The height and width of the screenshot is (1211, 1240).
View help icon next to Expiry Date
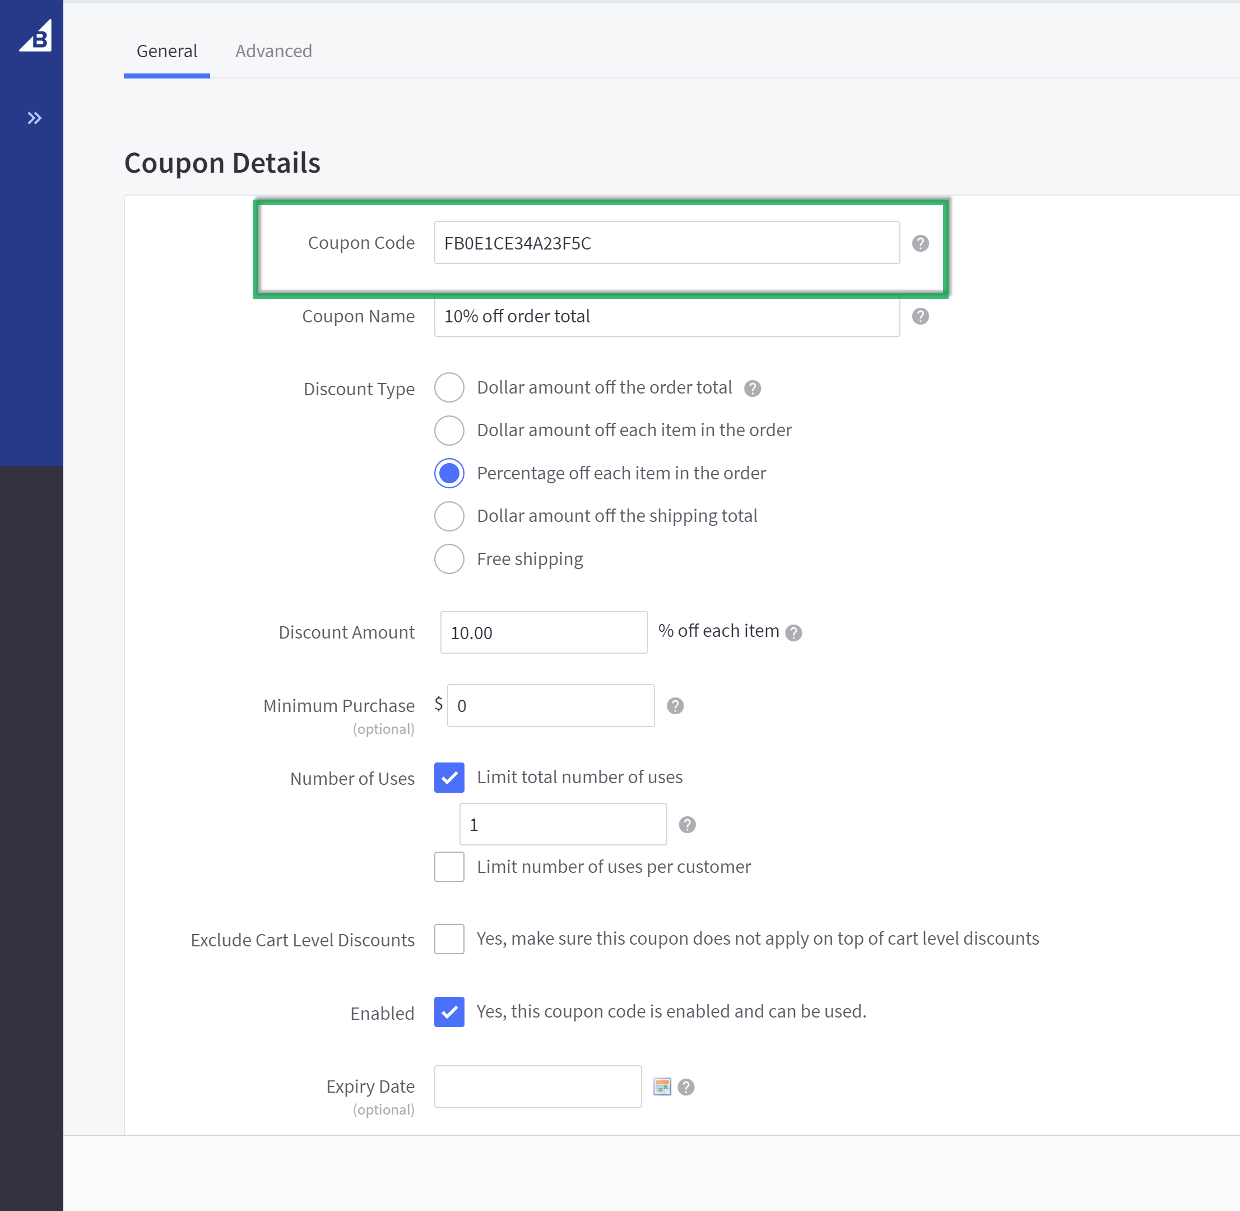tap(686, 1087)
